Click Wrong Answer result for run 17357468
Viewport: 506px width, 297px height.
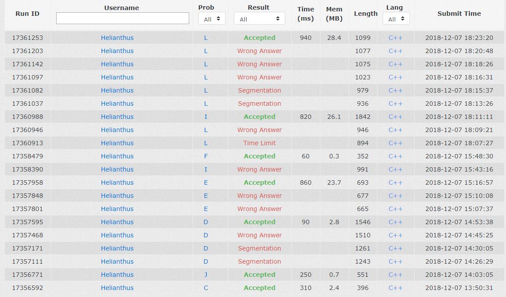tap(259, 235)
